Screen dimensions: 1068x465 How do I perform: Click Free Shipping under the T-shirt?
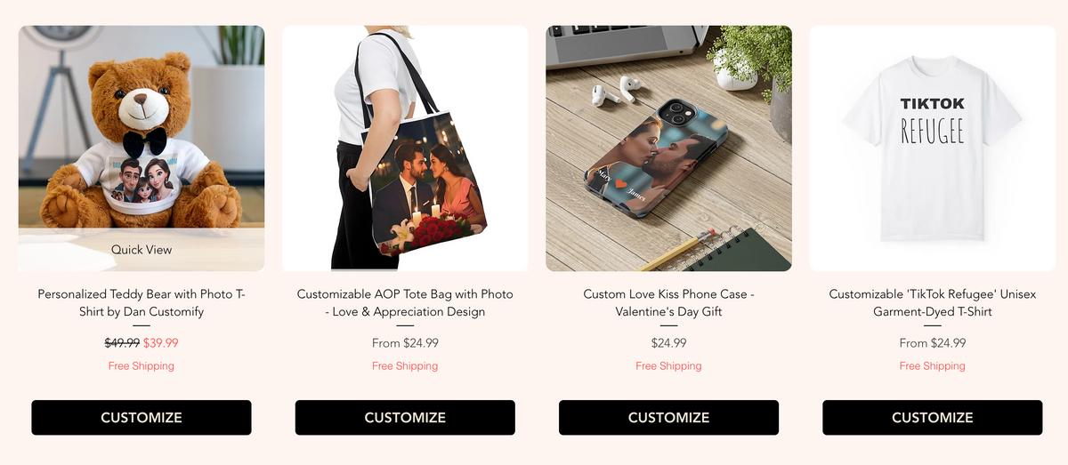(x=932, y=366)
